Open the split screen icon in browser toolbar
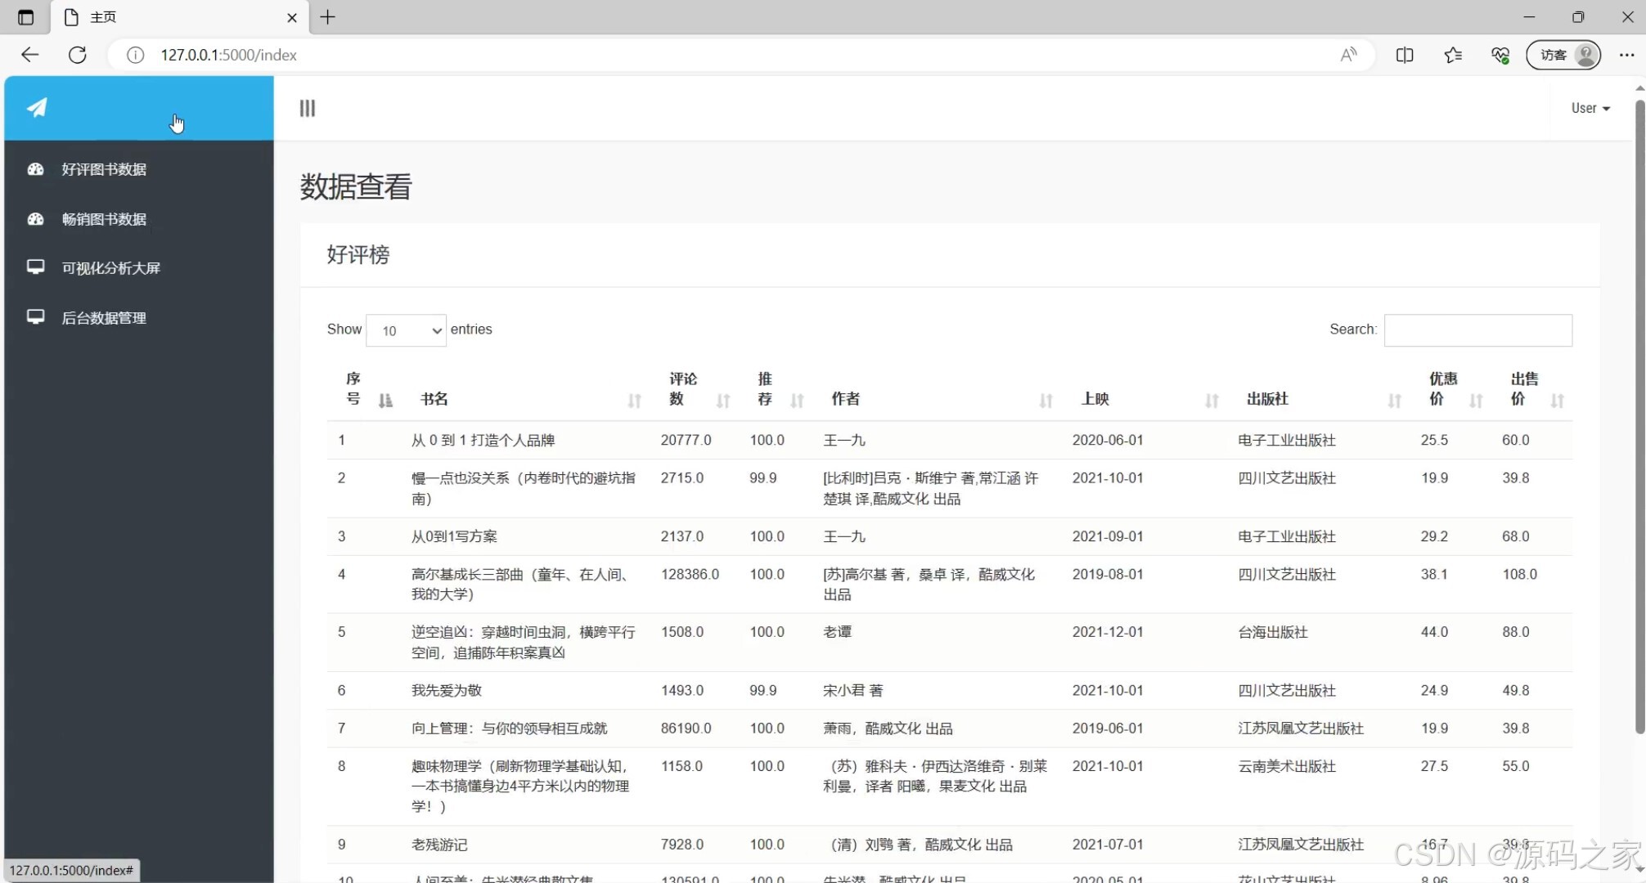Screen dimensions: 1646x883 click(x=1405, y=55)
